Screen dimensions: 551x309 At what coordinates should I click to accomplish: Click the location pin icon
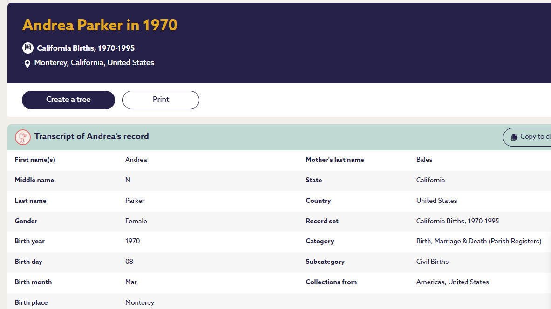[27, 64]
